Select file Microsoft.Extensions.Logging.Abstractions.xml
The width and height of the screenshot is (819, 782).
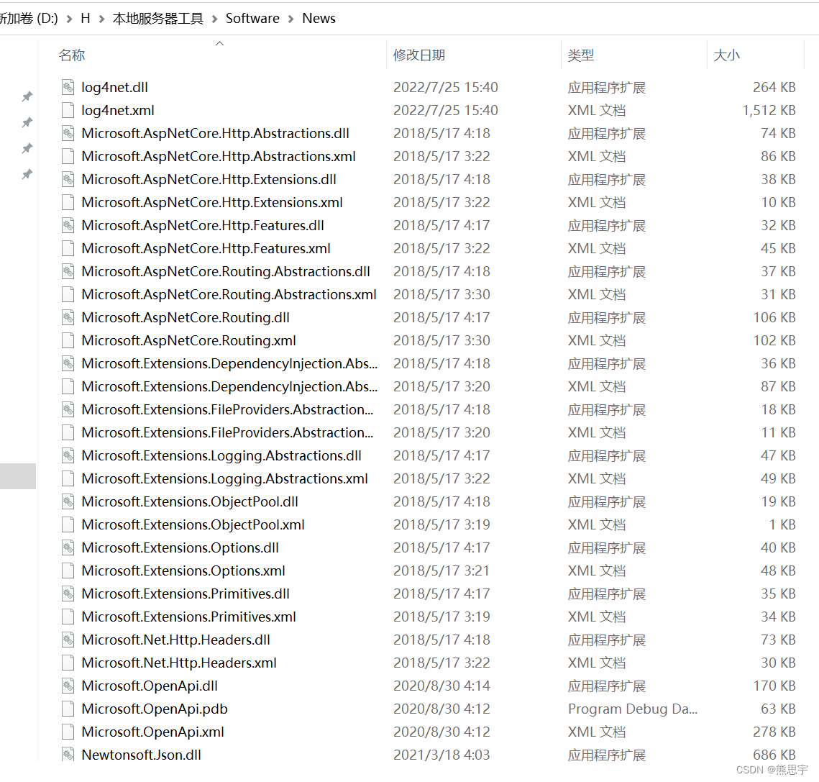[224, 478]
